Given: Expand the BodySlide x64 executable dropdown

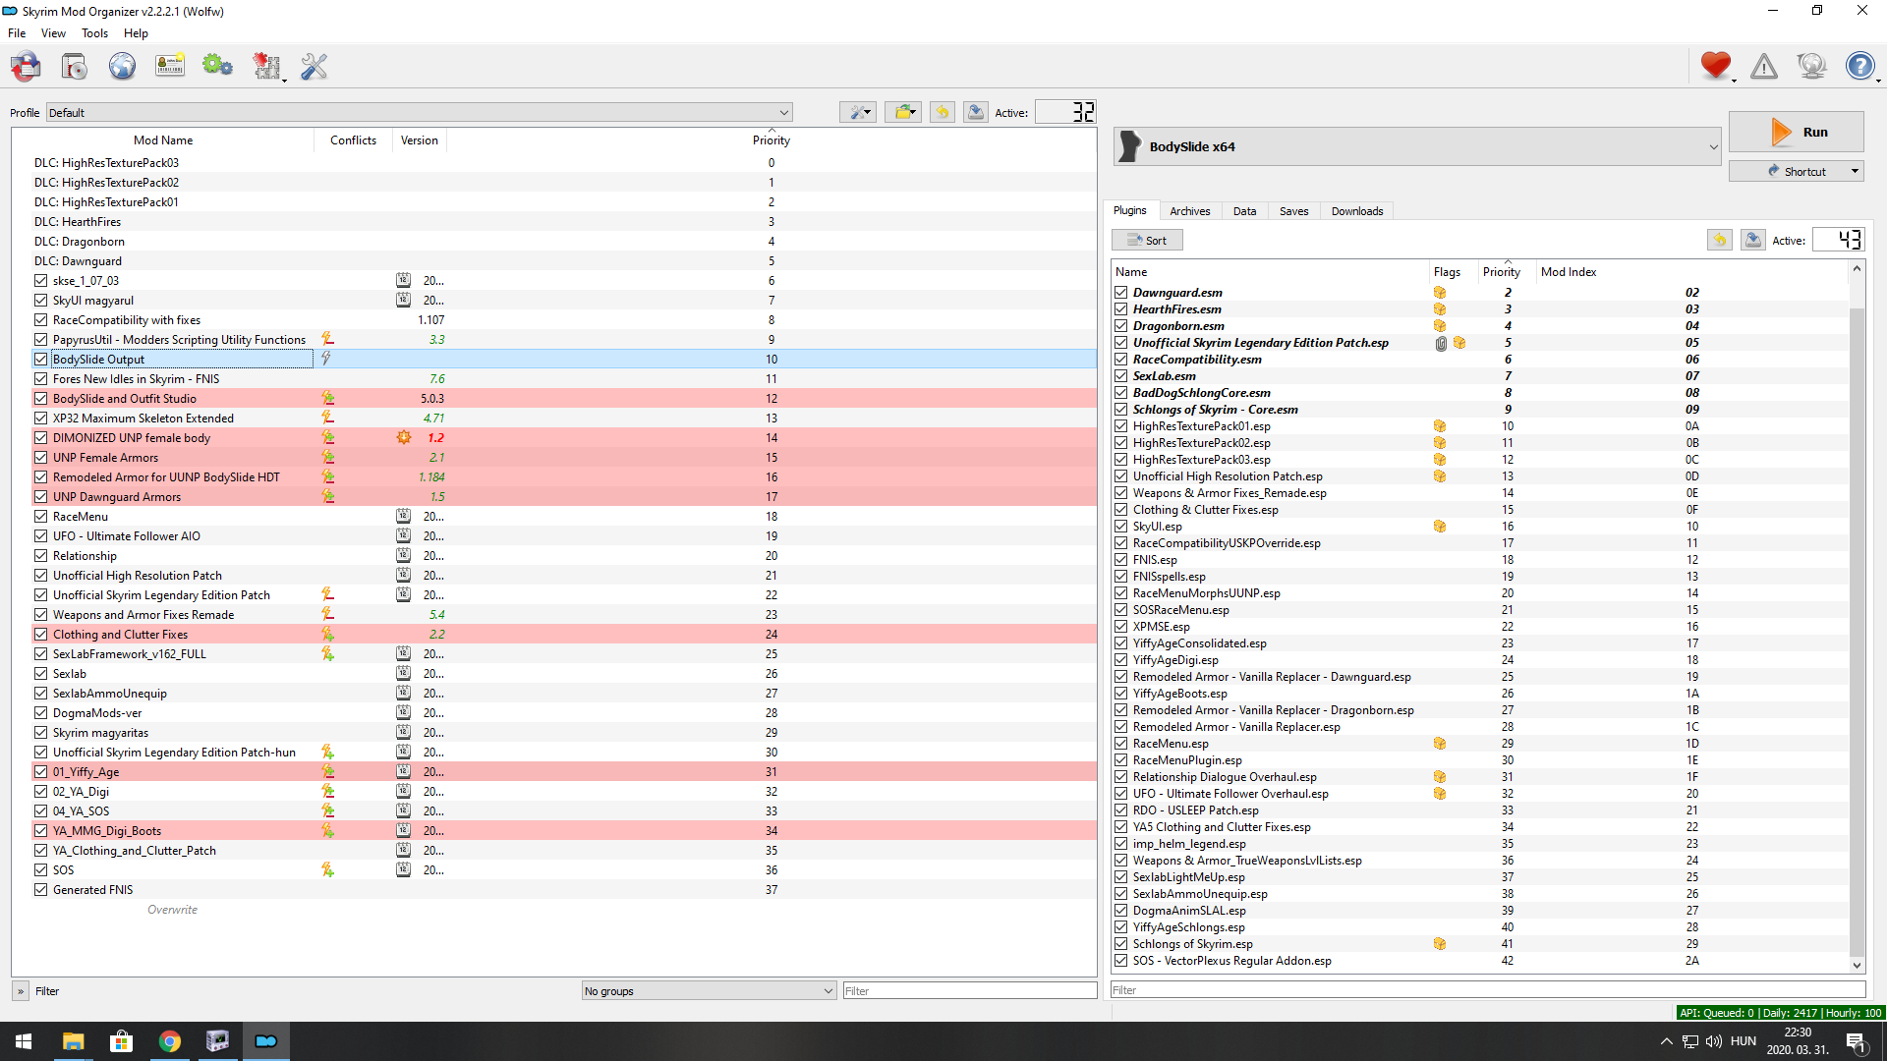Looking at the screenshot, I should [x=1417, y=146].
